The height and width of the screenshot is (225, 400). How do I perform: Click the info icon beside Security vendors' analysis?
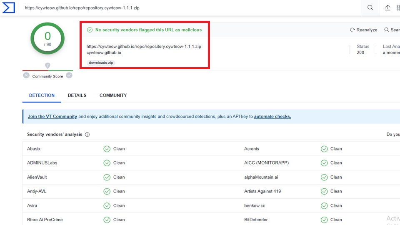tap(87, 135)
